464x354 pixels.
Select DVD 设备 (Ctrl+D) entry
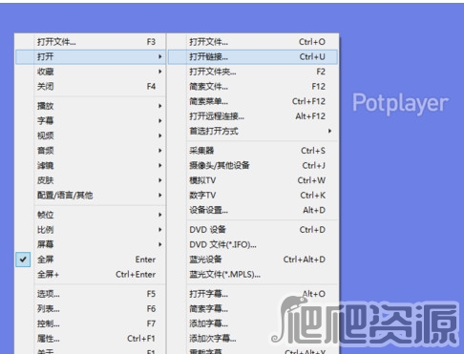253,230
